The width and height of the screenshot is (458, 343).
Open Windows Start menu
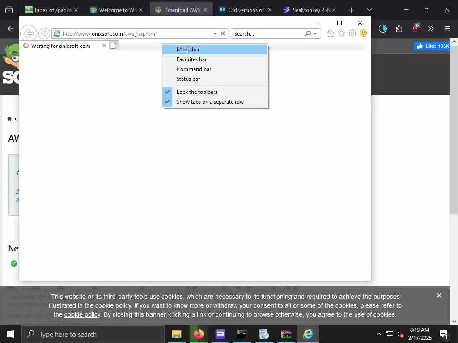[11, 334]
